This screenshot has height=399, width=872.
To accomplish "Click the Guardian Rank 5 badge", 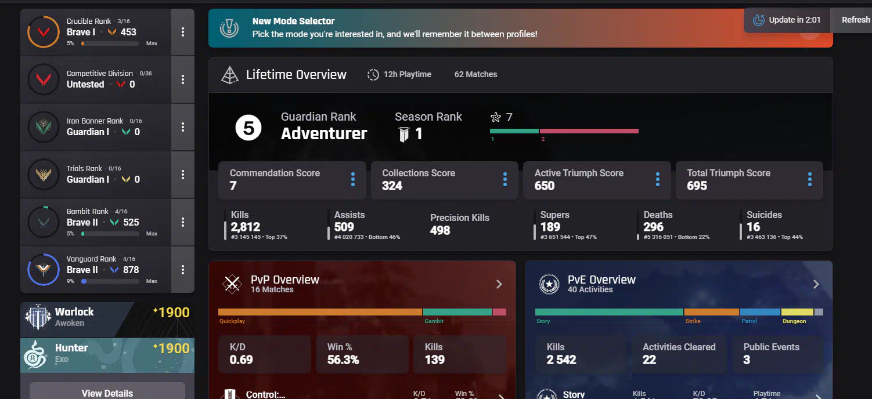I will coord(248,128).
